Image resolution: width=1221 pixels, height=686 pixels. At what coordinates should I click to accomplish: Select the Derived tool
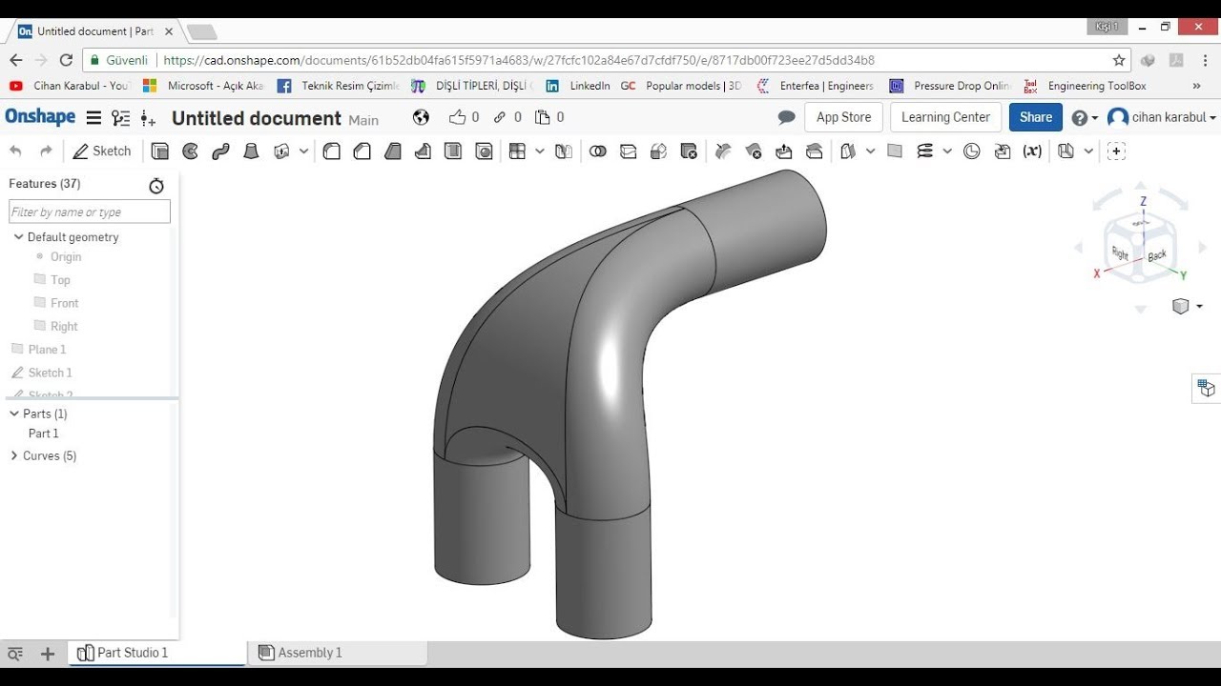(1002, 151)
